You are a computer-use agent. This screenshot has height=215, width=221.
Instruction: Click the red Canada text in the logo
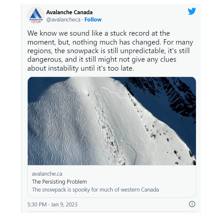pyautogui.click(x=36, y=22)
